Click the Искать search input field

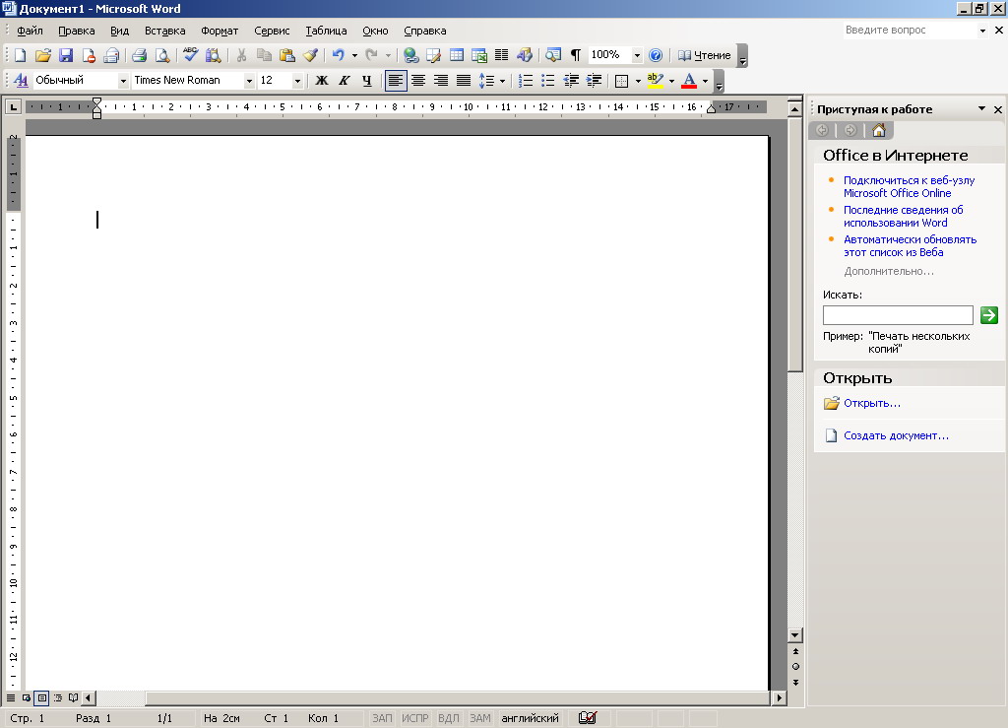(897, 315)
